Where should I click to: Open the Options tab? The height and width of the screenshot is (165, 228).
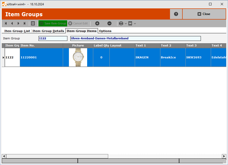[105, 31]
